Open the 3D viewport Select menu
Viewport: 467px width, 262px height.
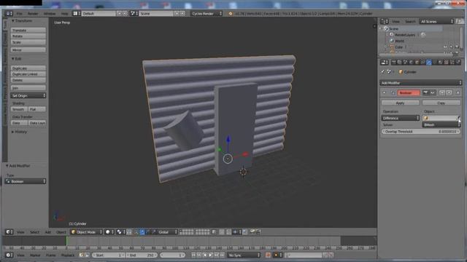pos(34,232)
